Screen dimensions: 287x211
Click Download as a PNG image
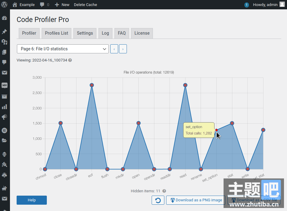pyautogui.click(x=196, y=200)
